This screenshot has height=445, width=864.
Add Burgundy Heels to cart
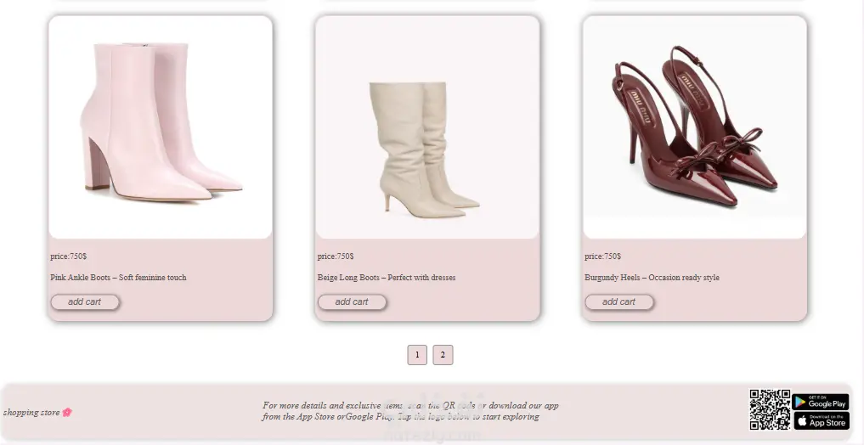click(x=618, y=301)
